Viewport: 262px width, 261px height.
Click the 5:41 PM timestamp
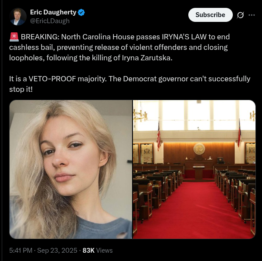pos(21,251)
